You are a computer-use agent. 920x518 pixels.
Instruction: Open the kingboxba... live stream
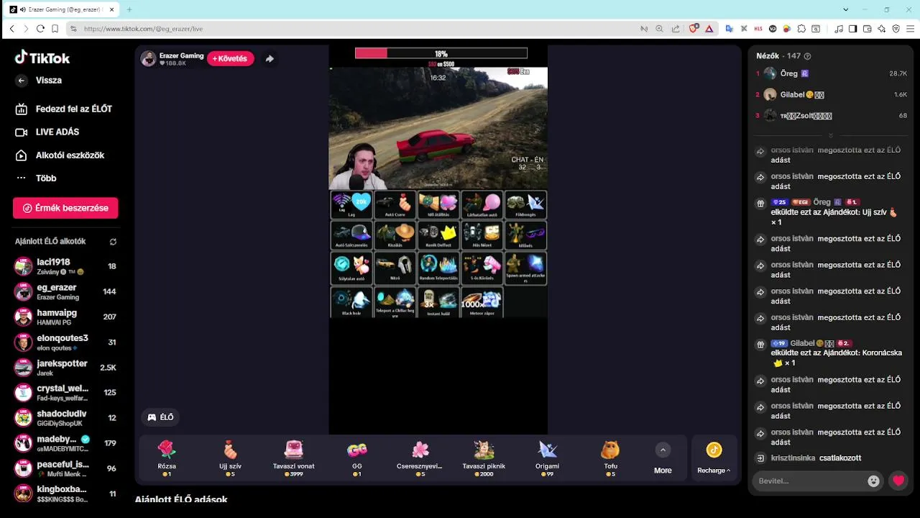[65, 494]
